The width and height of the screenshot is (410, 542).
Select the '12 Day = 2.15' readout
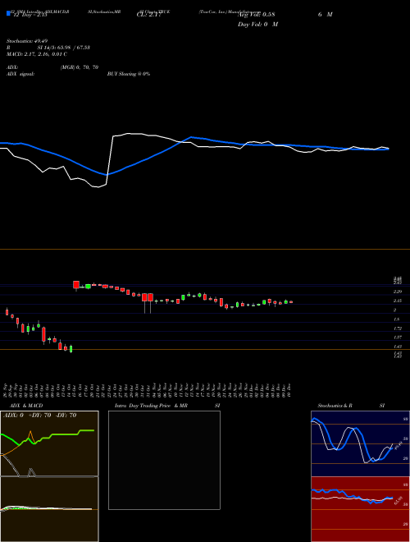coord(30,15)
